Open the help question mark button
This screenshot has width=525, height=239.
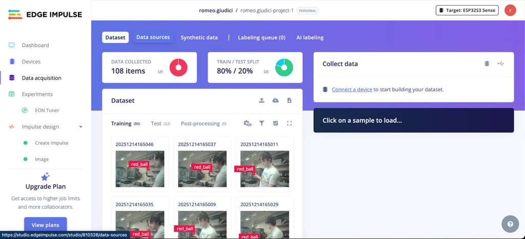click(510, 224)
